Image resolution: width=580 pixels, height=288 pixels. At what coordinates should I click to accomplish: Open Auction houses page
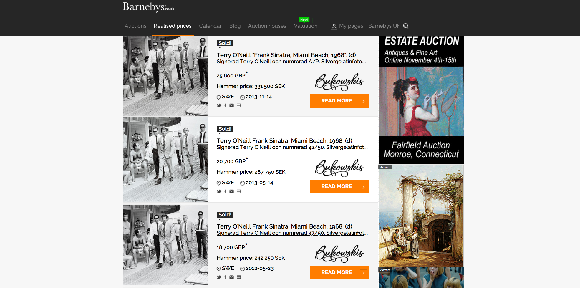coord(267,26)
